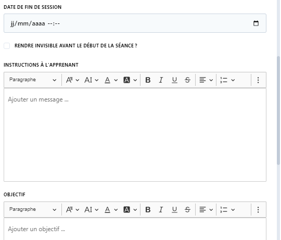Underline text in Objectif editor toolbar
The image size is (281, 240).
(x=174, y=209)
